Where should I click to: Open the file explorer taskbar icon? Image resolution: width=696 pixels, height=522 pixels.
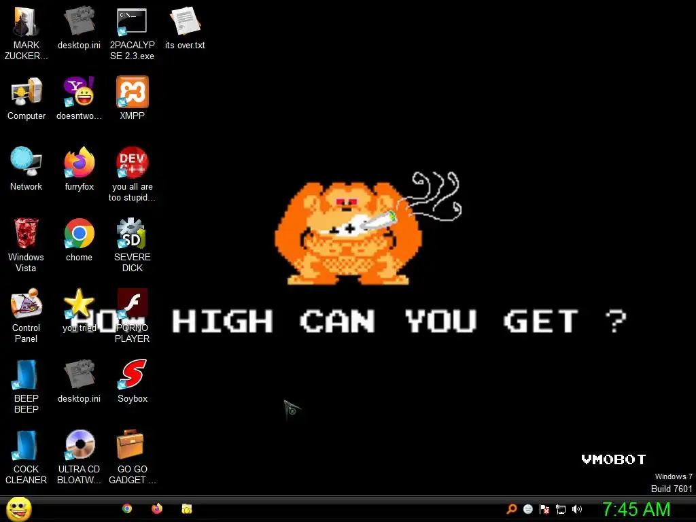click(187, 508)
